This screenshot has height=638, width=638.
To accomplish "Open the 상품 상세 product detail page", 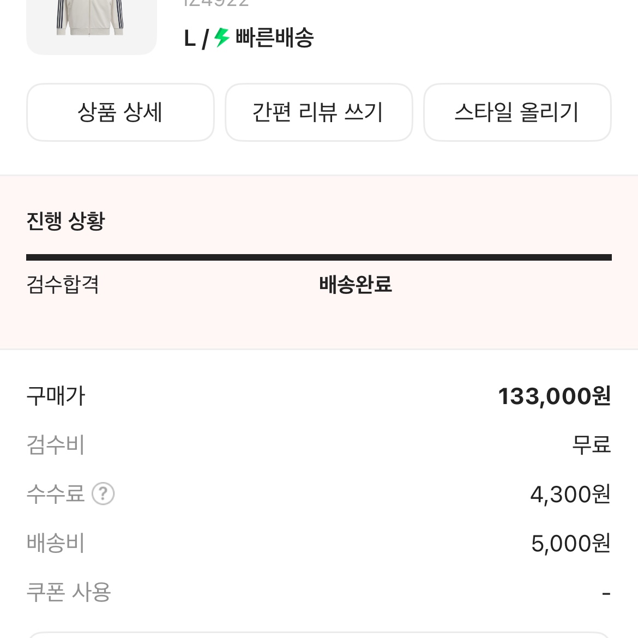I will tap(120, 112).
